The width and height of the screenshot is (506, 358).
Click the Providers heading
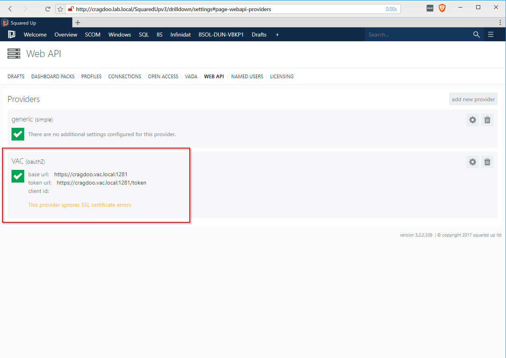coord(24,99)
